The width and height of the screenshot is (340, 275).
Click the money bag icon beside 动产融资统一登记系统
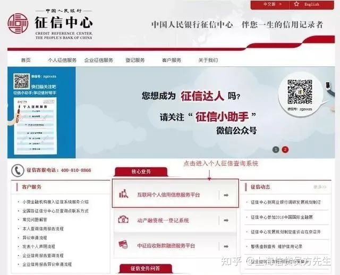point(123,220)
